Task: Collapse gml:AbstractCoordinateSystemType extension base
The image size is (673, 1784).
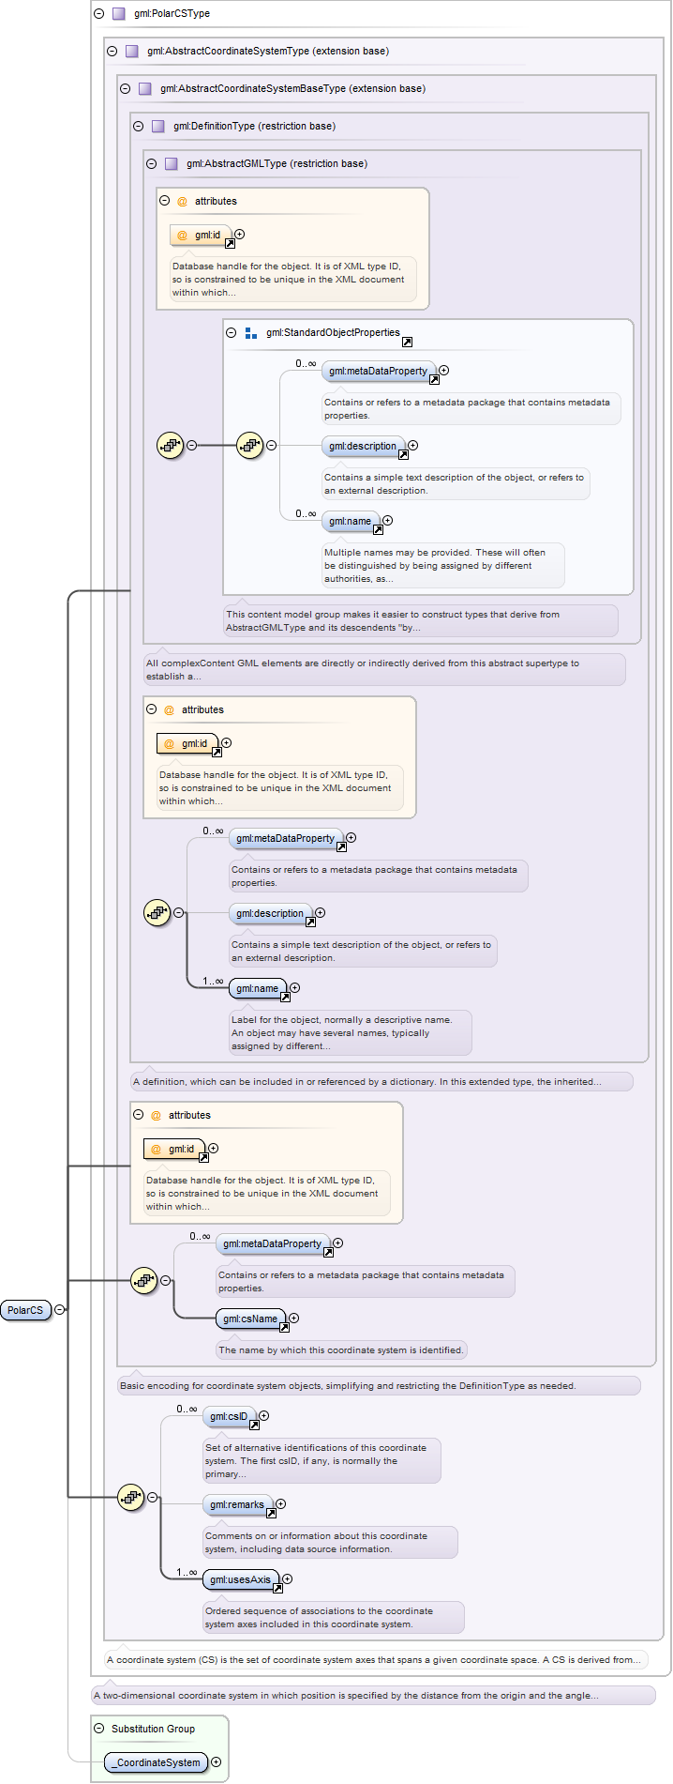Action: point(112,52)
